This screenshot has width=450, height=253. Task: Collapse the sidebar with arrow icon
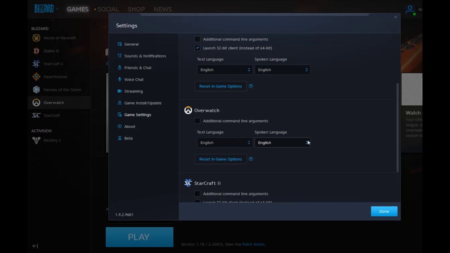click(35, 246)
